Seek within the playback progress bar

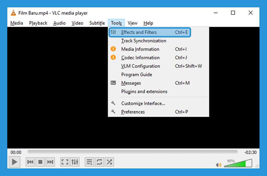132,152
